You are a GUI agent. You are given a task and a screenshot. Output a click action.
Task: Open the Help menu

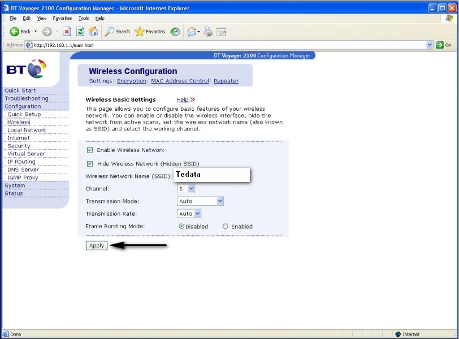click(x=100, y=18)
